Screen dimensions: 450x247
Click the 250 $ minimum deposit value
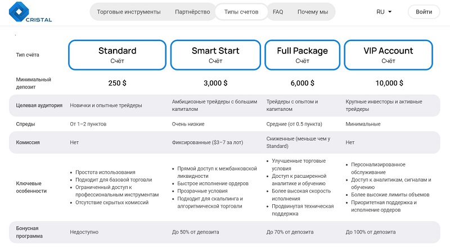click(x=117, y=83)
